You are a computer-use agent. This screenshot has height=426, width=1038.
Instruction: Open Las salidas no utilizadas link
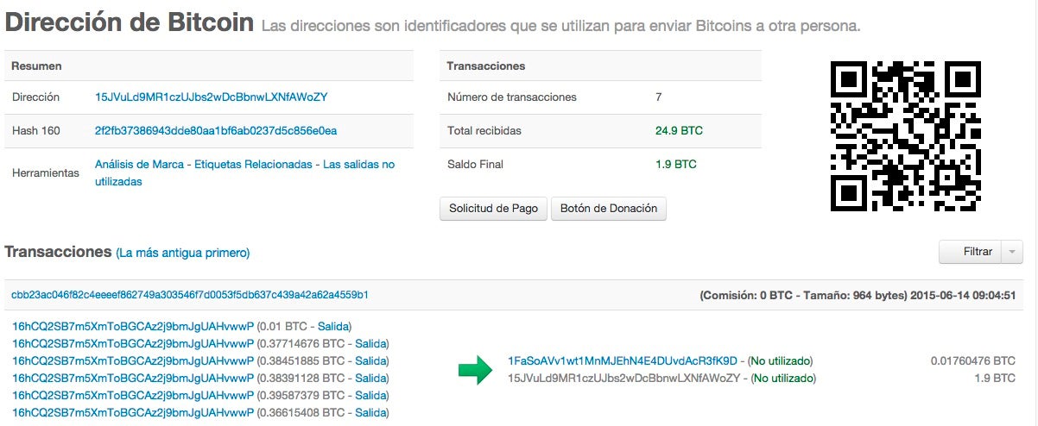coord(244,172)
